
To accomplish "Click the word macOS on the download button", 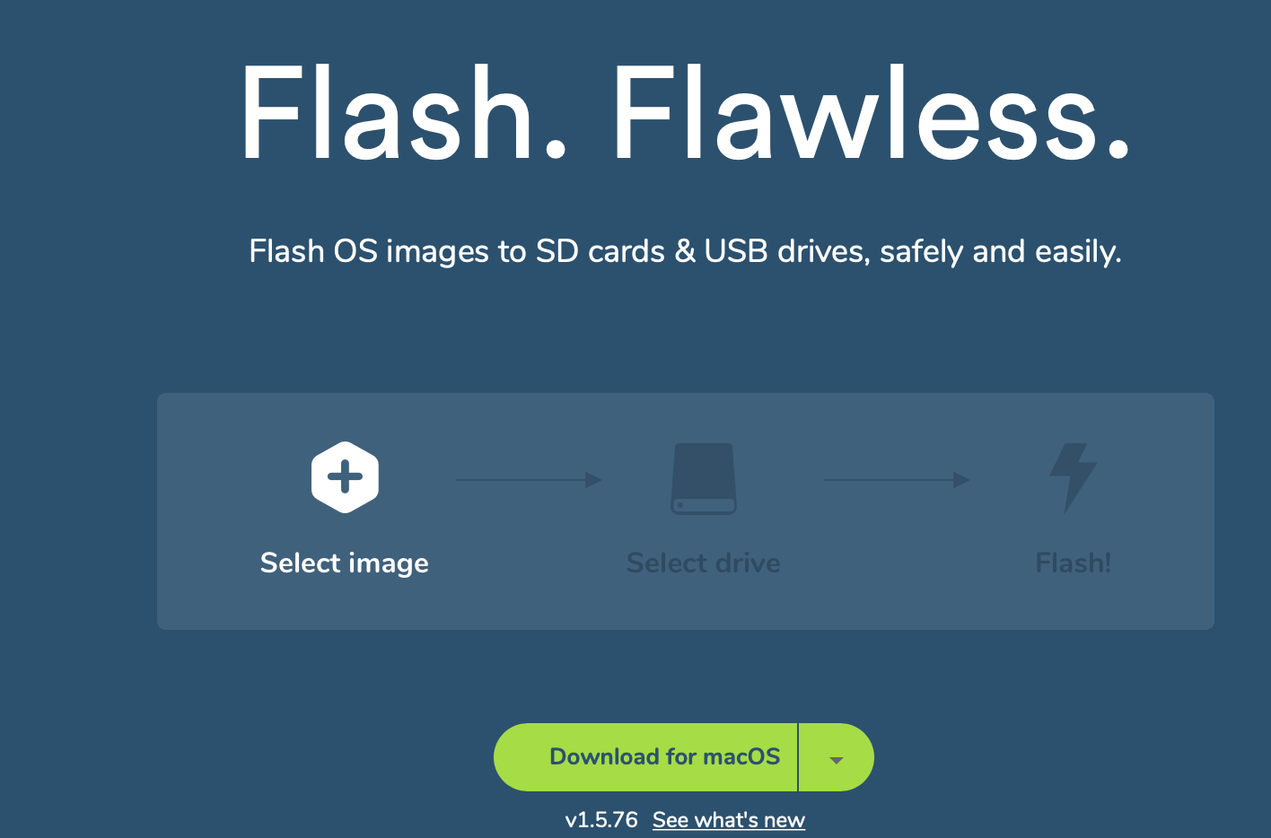I will tap(741, 757).
